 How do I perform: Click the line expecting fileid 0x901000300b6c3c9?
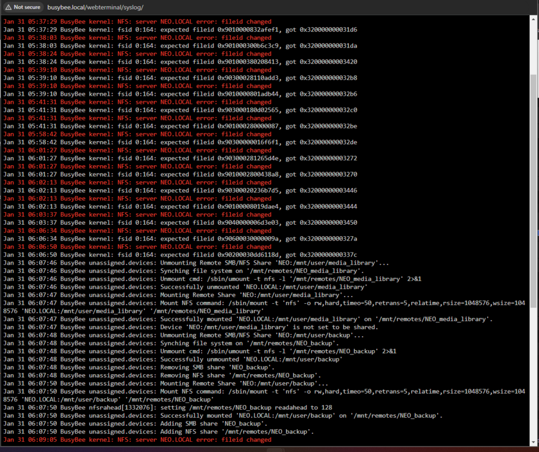tap(180, 46)
